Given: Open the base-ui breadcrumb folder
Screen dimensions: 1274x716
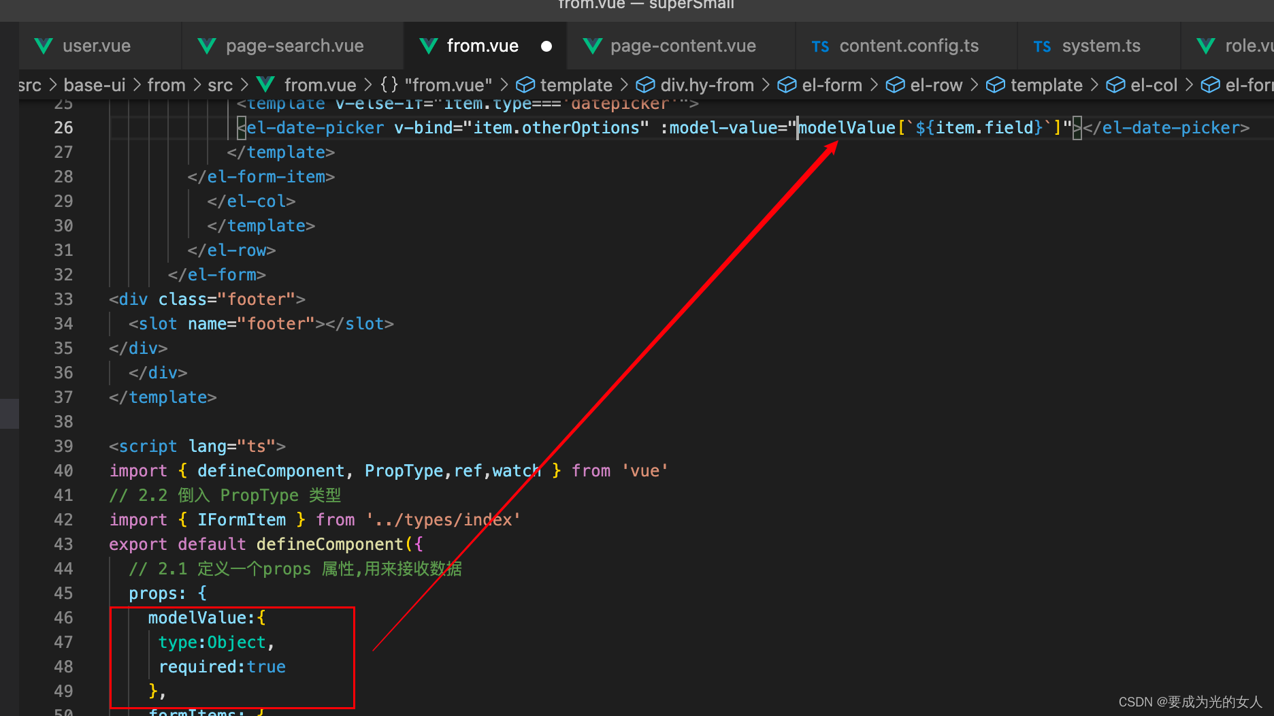Looking at the screenshot, I should (95, 85).
